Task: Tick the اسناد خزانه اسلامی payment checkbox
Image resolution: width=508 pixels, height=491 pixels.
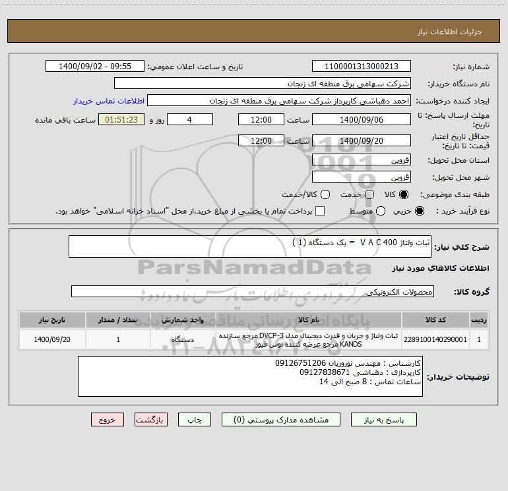Action: pyautogui.click(x=320, y=212)
